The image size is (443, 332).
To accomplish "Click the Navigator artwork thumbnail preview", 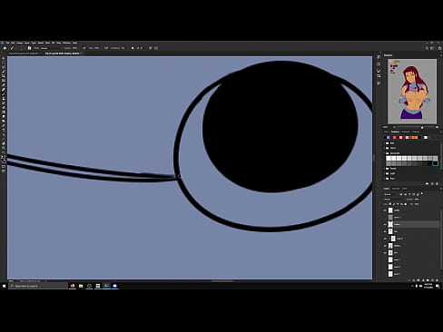I will (x=412, y=91).
